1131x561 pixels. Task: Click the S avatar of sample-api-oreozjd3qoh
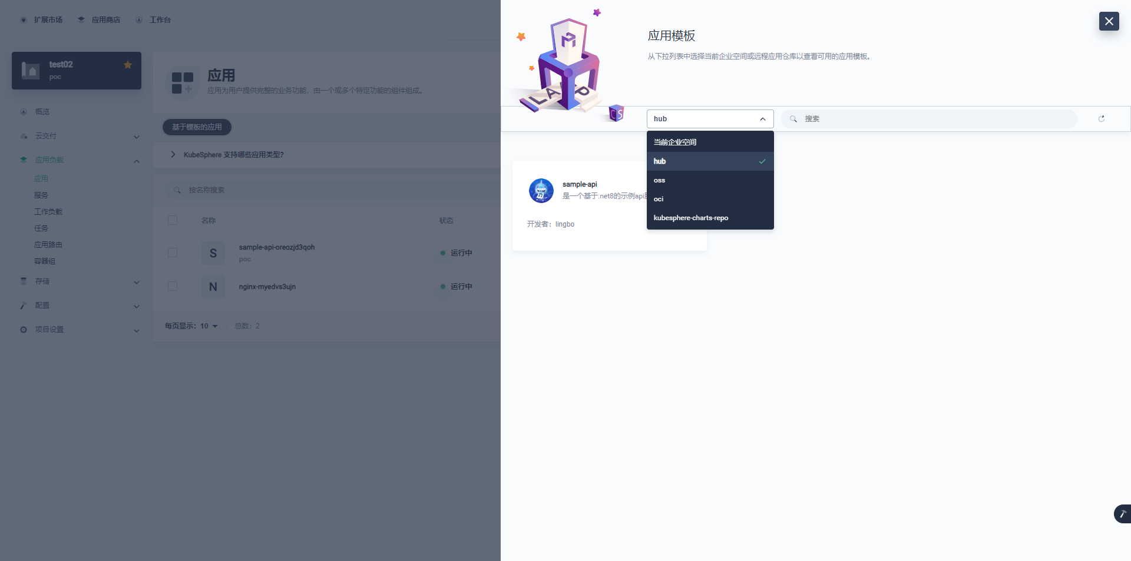pos(213,253)
